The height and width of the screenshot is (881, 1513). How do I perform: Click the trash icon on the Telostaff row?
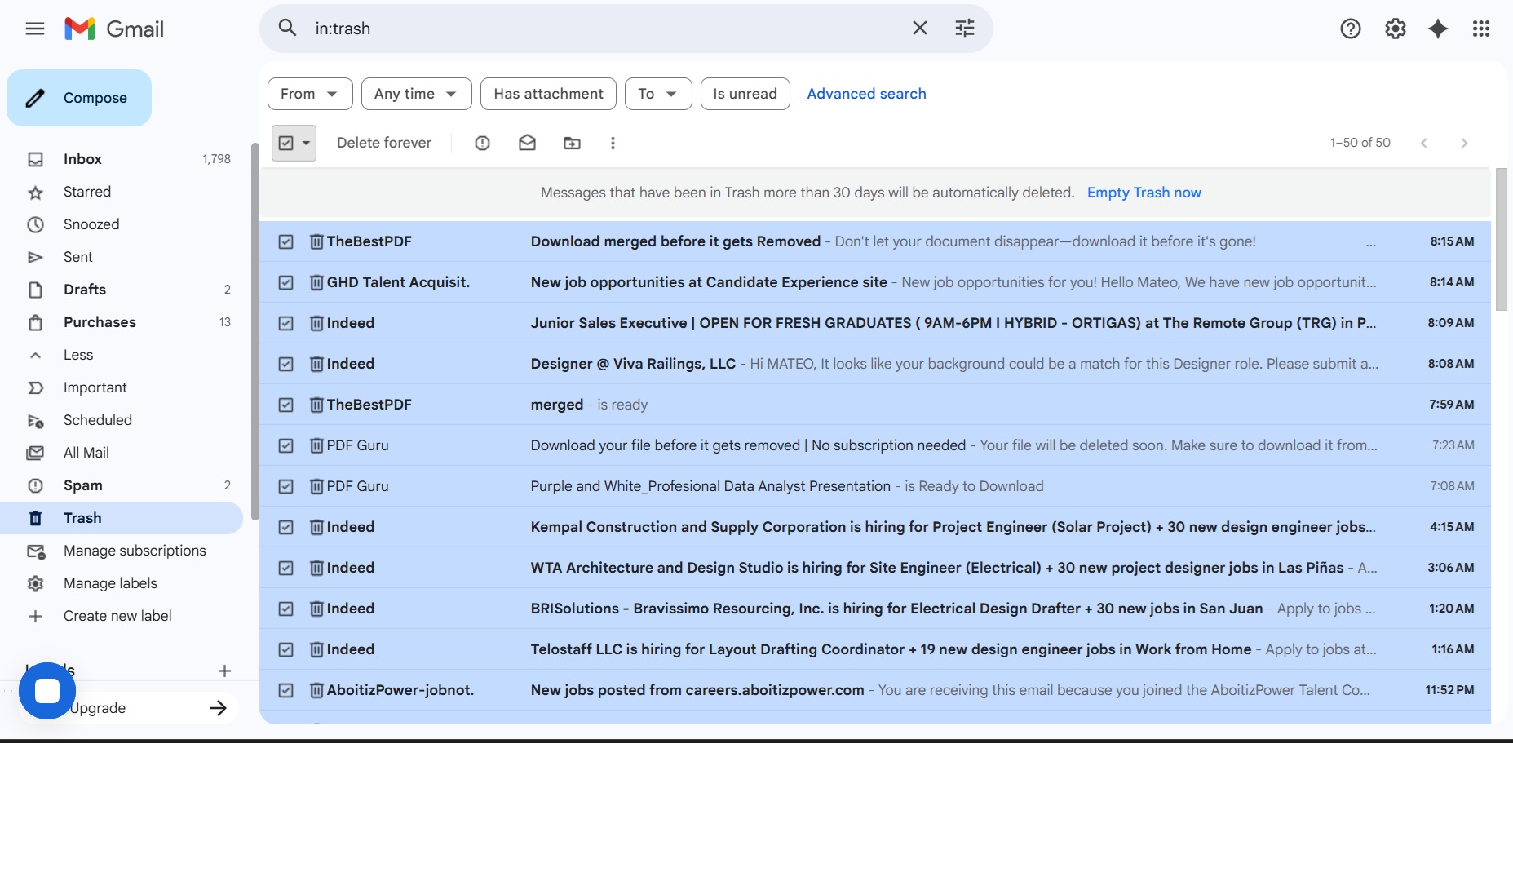coord(316,649)
